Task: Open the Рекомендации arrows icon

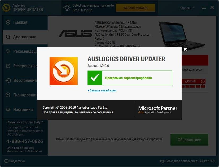Action: tap(8, 51)
